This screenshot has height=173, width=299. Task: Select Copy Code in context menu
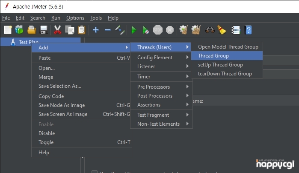coord(81,96)
